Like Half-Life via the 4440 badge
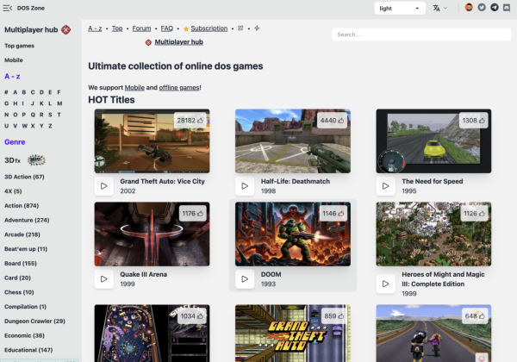The height and width of the screenshot is (362, 517). pyautogui.click(x=332, y=121)
